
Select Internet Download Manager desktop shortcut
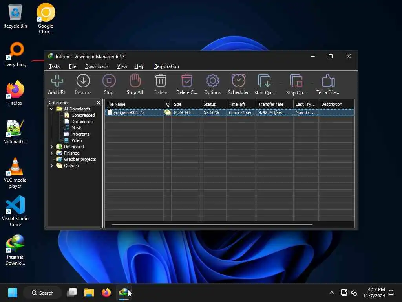tap(15, 250)
